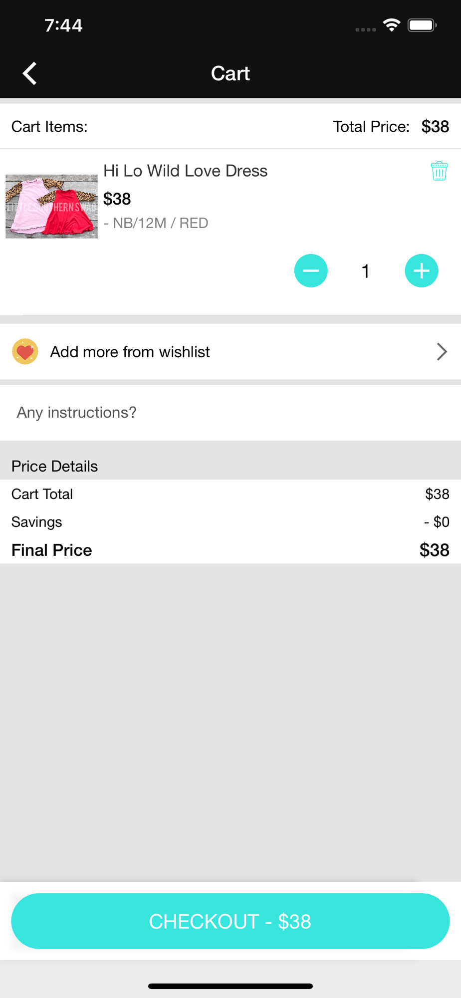The image size is (461, 998).
Task: Tap the quantity number 1
Action: pyautogui.click(x=366, y=271)
